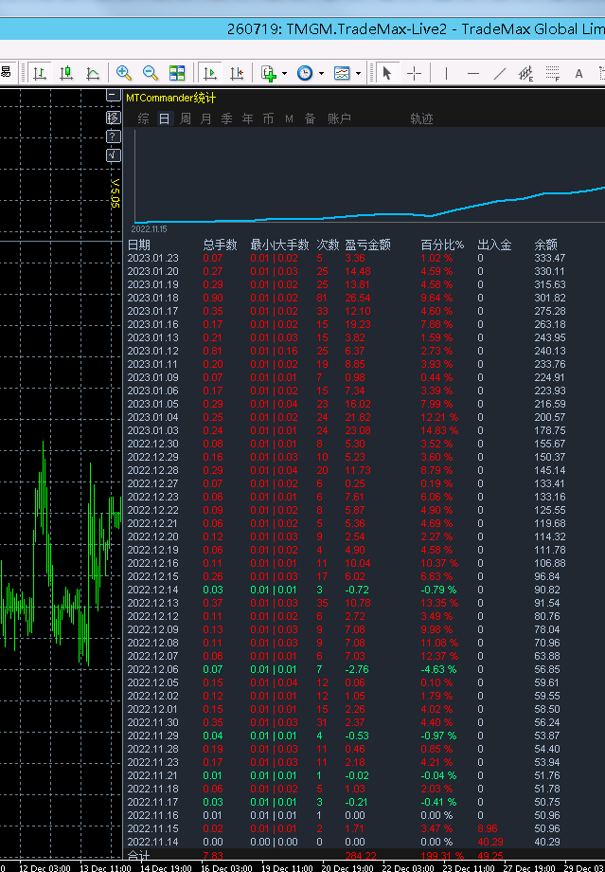Zoom out on the chart
605x872 pixels.
(150, 73)
